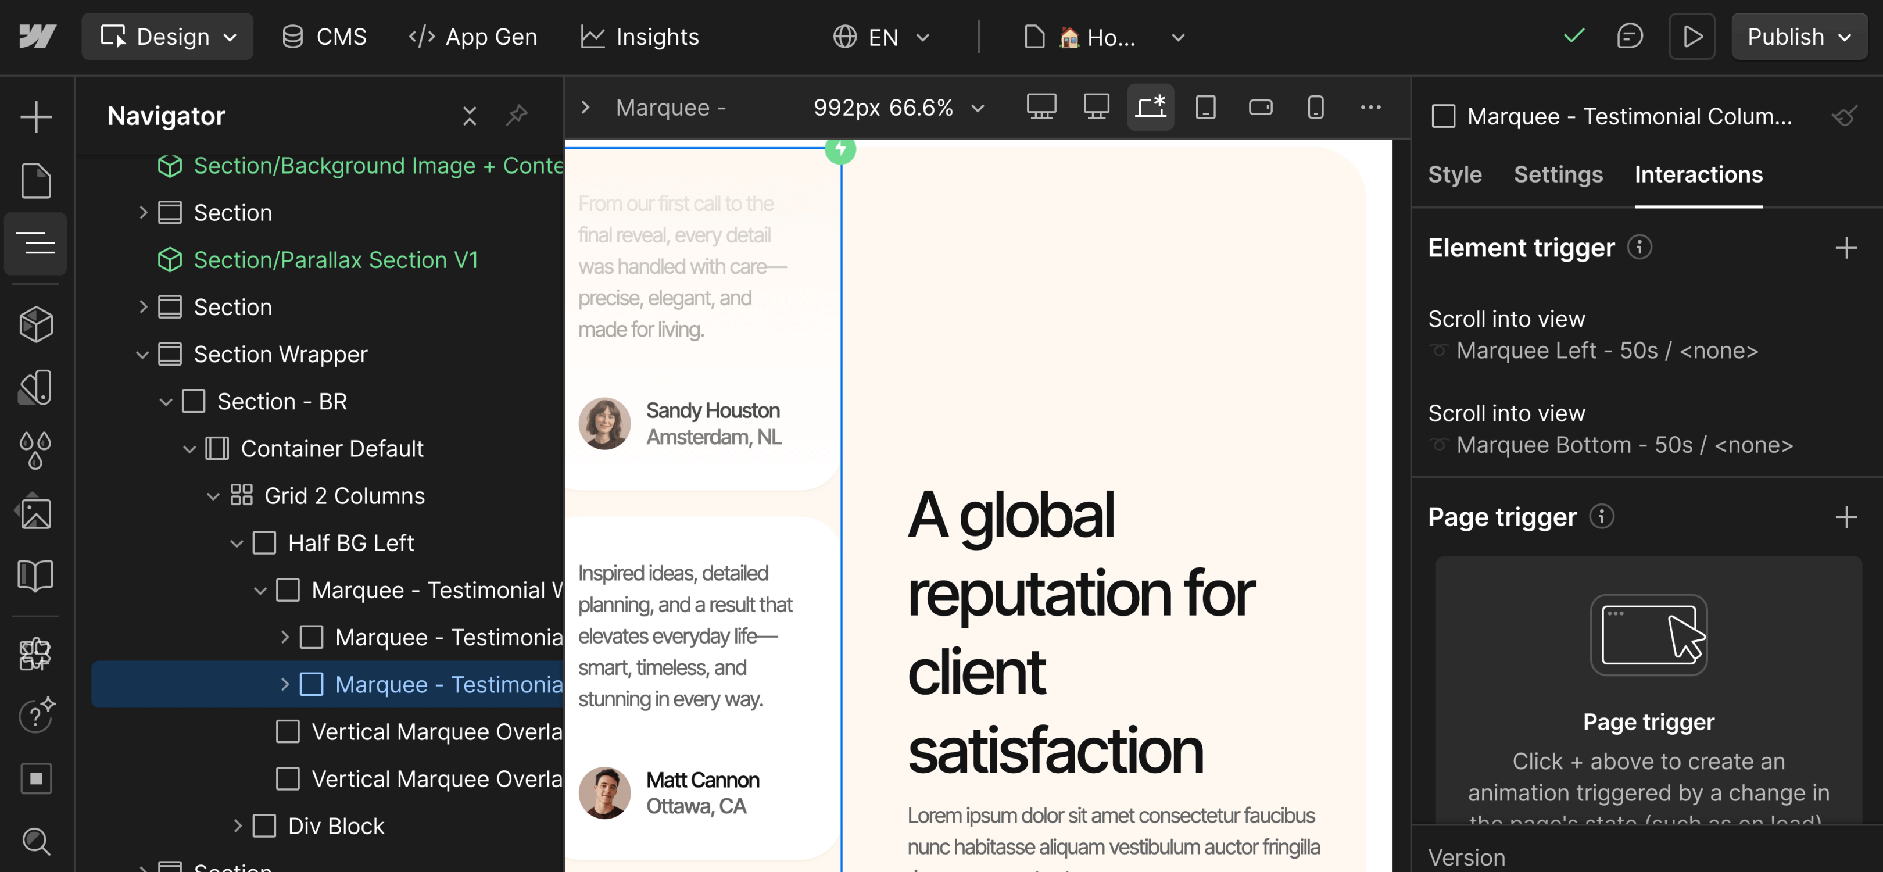This screenshot has height=872, width=1883.
Task: Open the Insights section
Action: click(x=639, y=36)
